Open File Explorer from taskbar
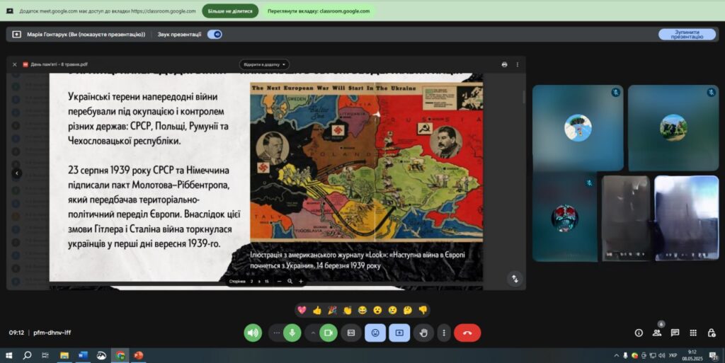Screen dimensions: 725x363 [64, 355]
